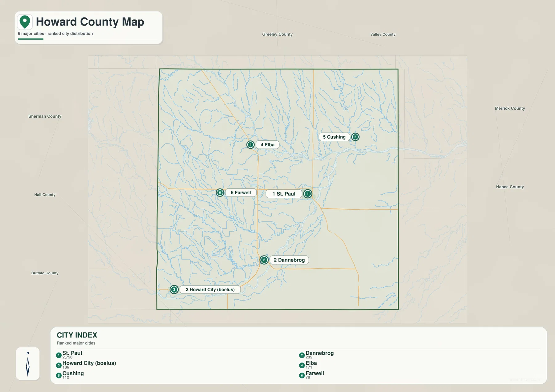
Task: Click the number 2 badge in City Index
Action: [302, 355]
